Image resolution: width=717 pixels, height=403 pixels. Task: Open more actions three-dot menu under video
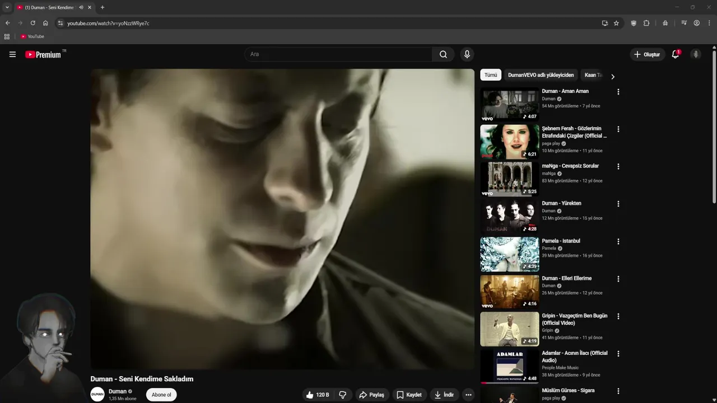click(468, 395)
